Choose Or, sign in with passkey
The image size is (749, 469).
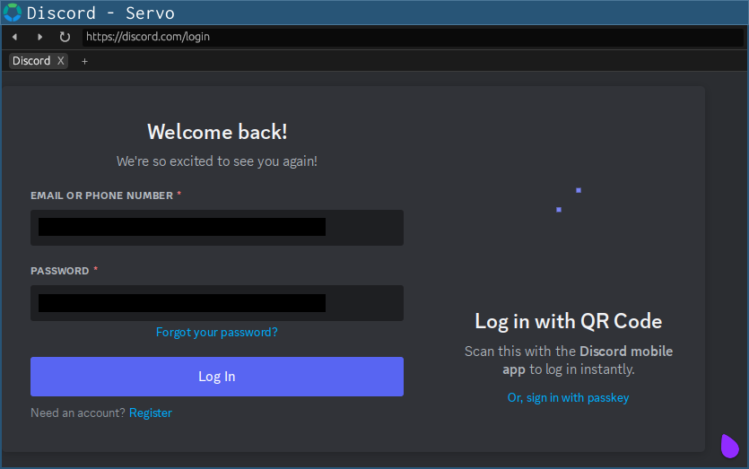(x=568, y=398)
